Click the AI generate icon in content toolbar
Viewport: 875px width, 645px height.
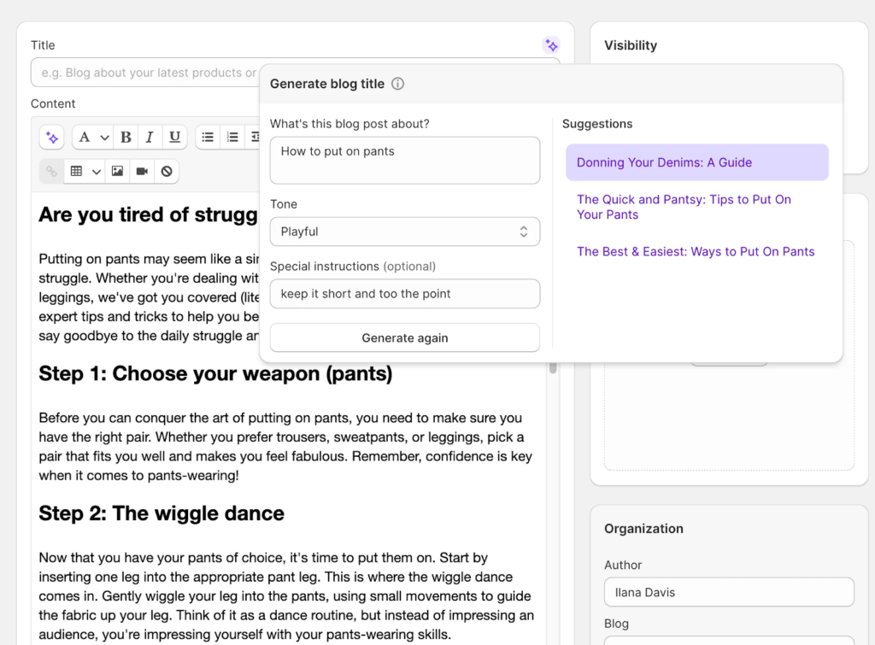(x=52, y=137)
